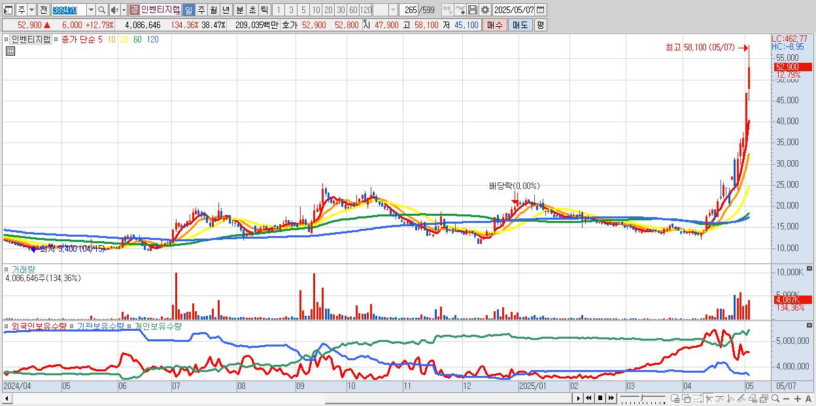
Task: Toggle the 거래량 volume indicator marker
Action: 8,269
